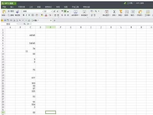This screenshot has width=153, height=115.
Task: Undo last action in quick toolbar
Action: (20, 21)
